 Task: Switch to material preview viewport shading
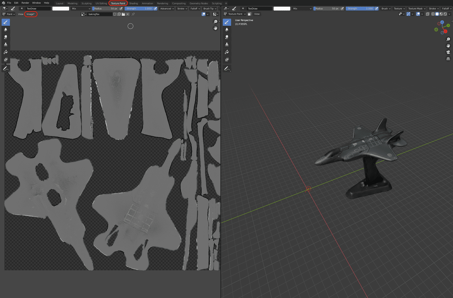[x=441, y=14]
